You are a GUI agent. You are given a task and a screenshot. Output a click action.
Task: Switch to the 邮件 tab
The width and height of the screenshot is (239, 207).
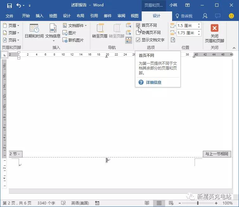107,16
